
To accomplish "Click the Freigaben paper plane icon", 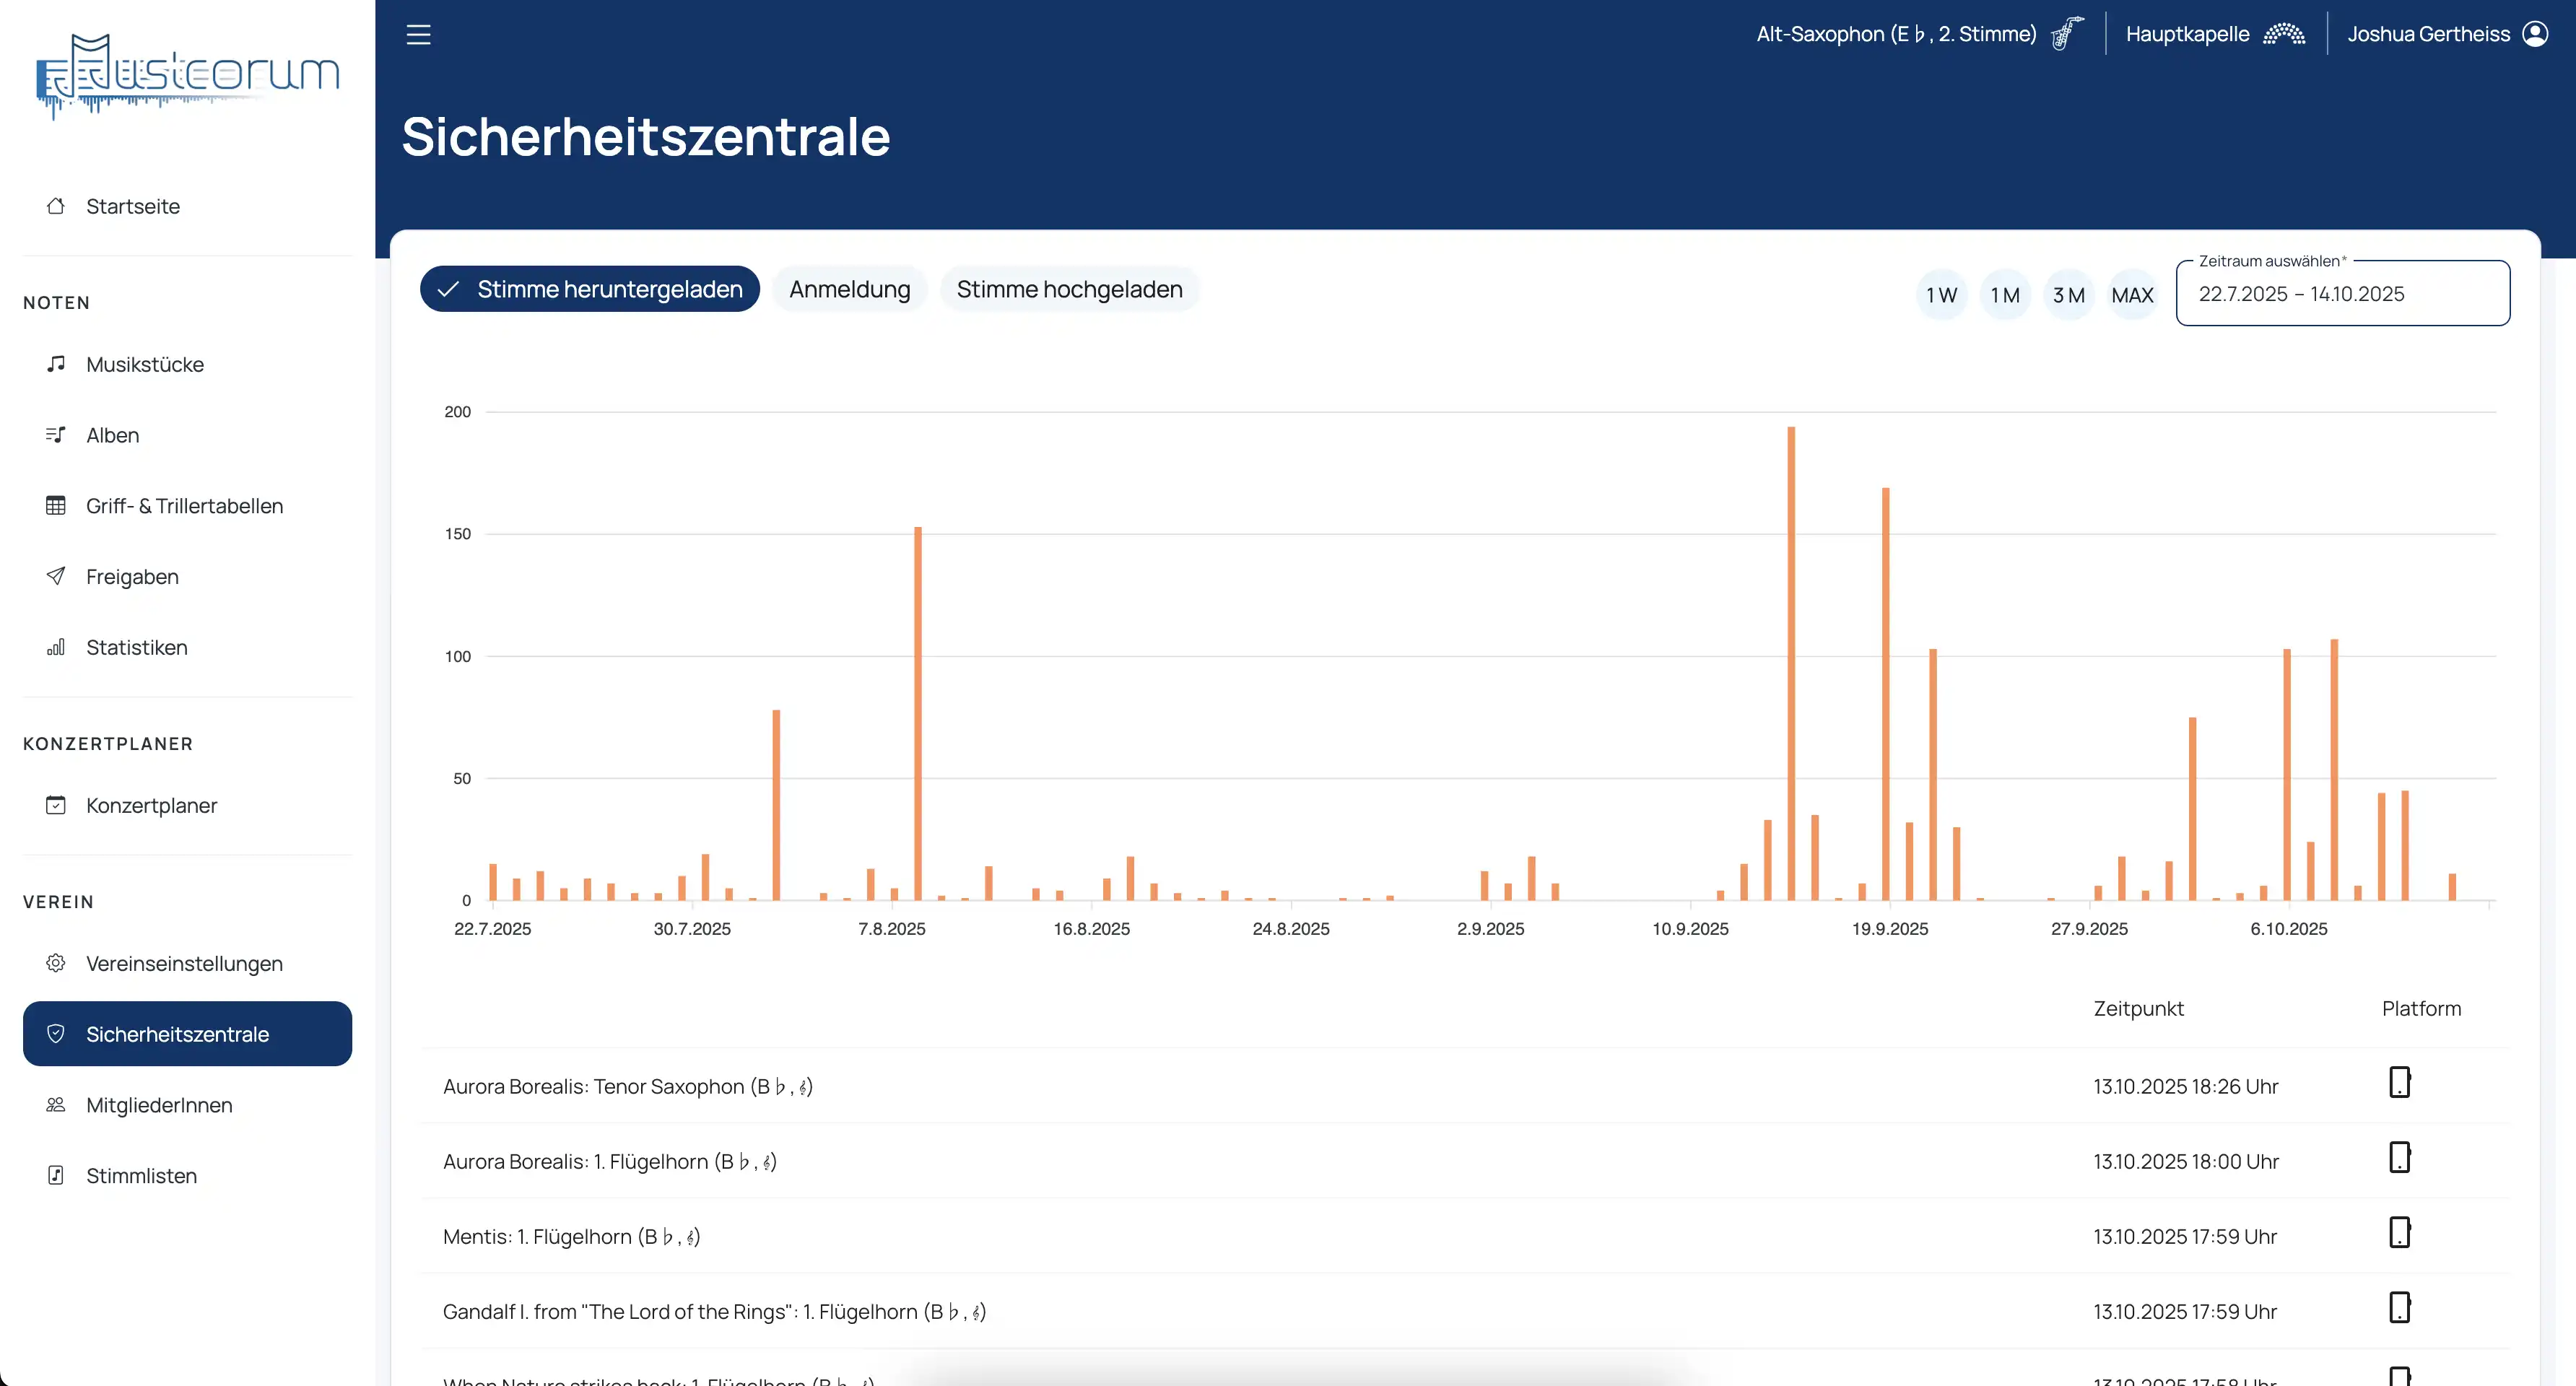I will coord(56,576).
